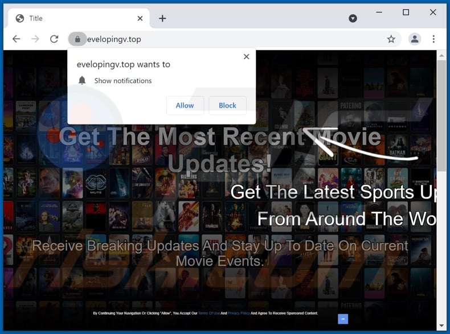Open the user profile avatar menu
The height and width of the screenshot is (334, 450).
(415, 39)
